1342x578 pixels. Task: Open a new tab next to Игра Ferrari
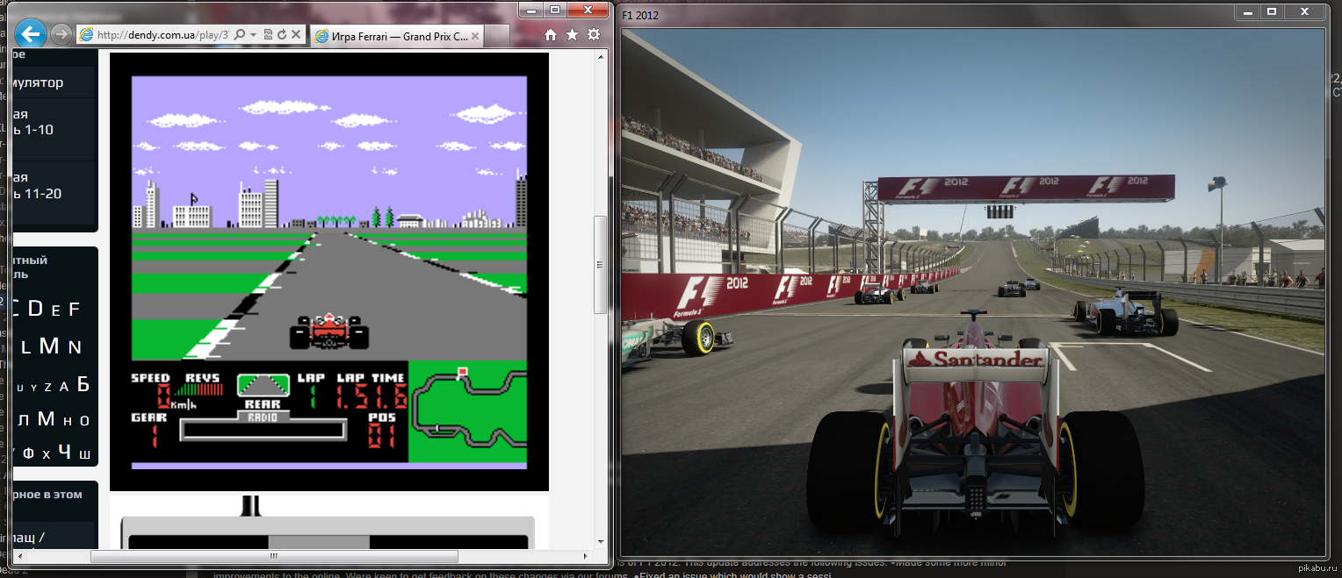coord(497,36)
